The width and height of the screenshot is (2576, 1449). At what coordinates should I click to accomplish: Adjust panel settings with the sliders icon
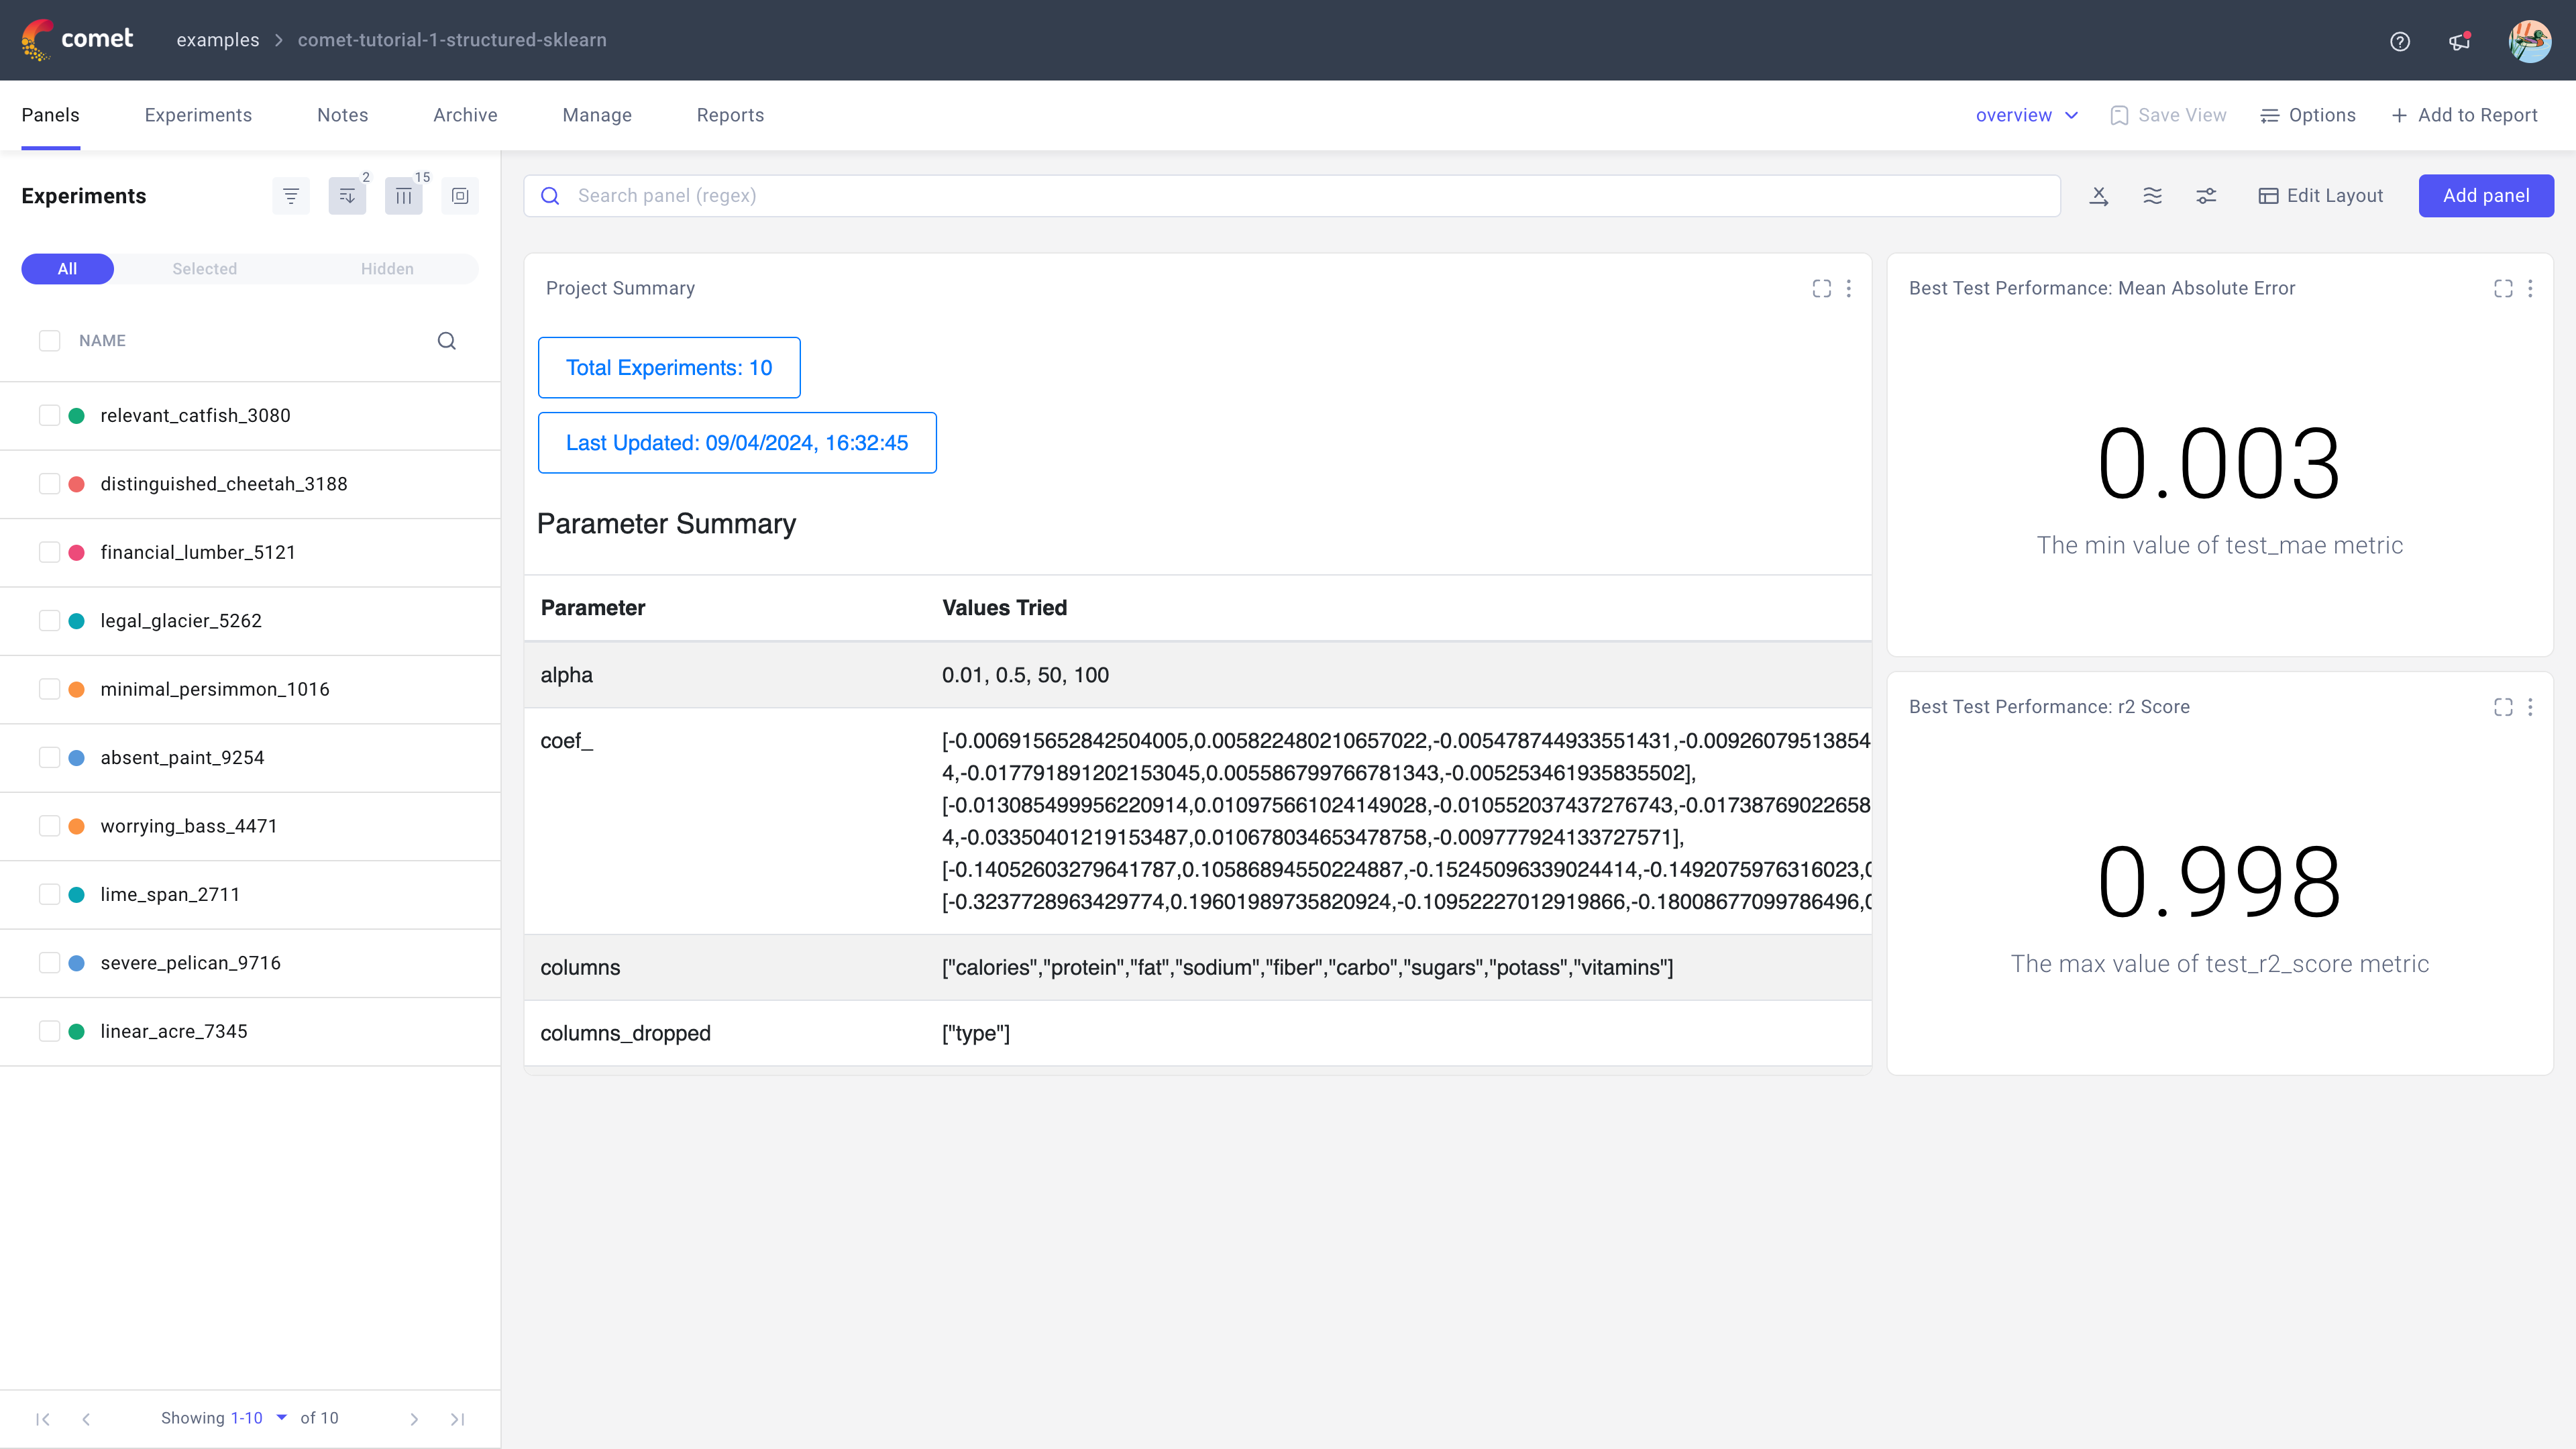pyautogui.click(x=2206, y=195)
